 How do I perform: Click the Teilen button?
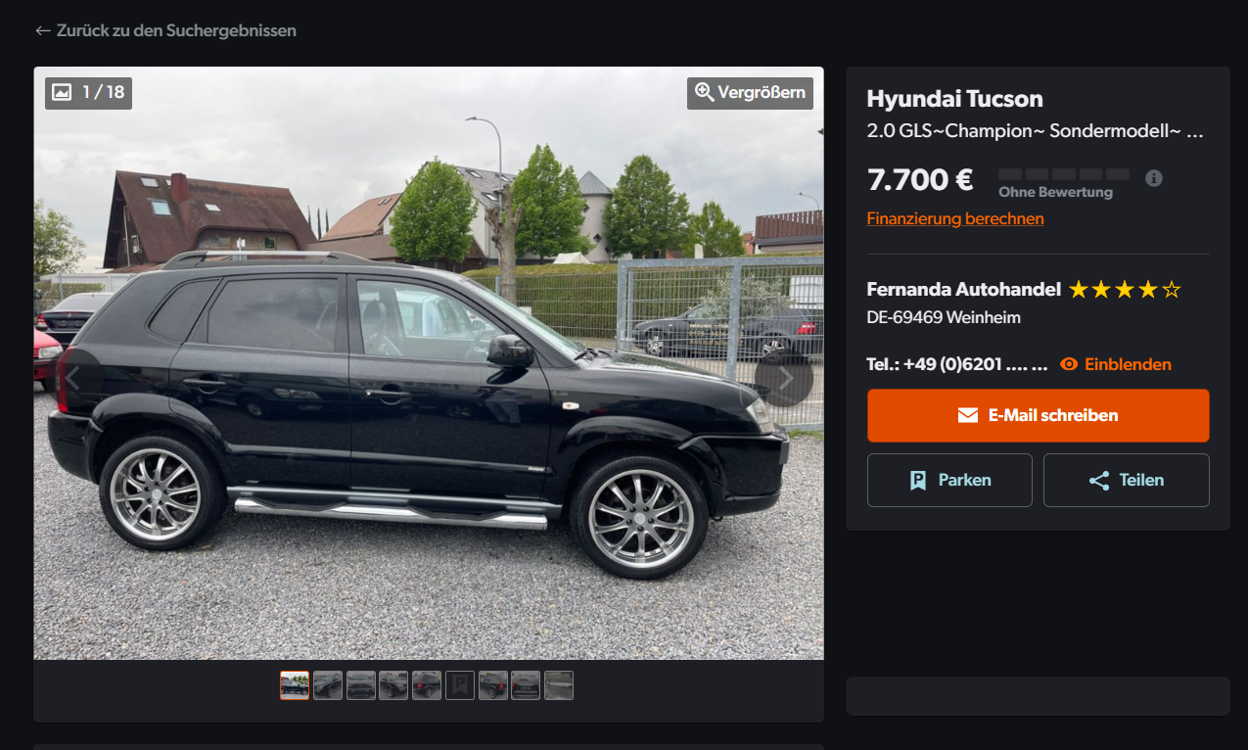1127,480
